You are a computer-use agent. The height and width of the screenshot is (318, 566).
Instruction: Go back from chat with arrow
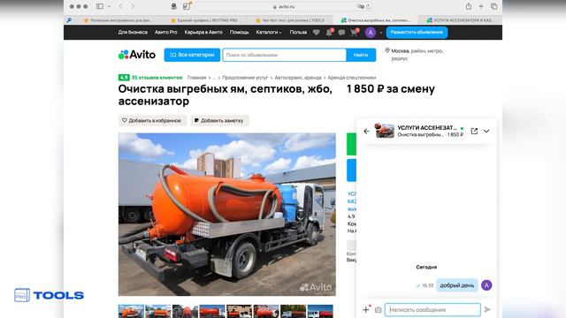click(x=366, y=132)
